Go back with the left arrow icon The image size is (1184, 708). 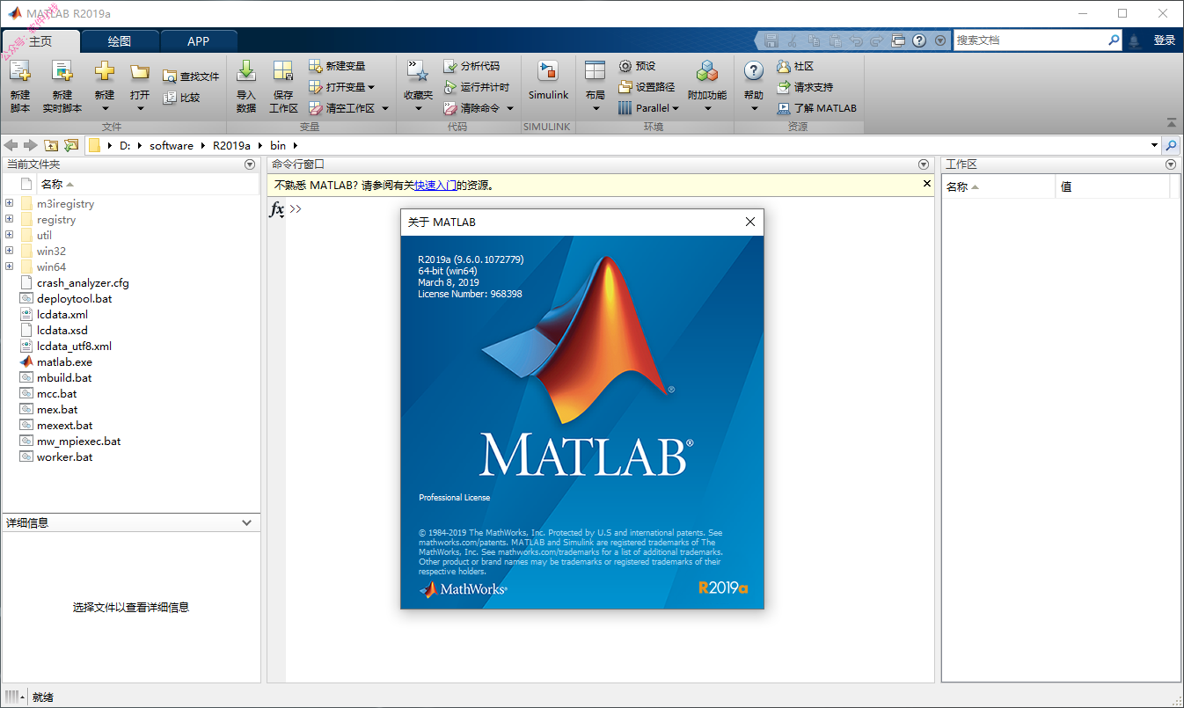11,145
